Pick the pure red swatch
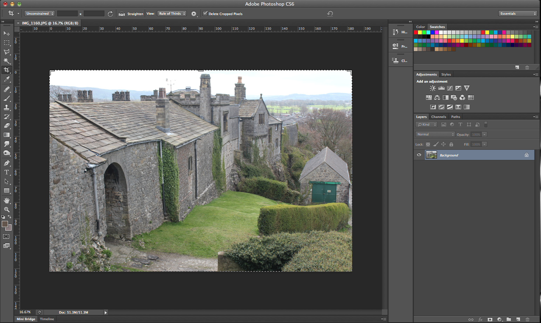The height and width of the screenshot is (323, 541). coord(416,32)
